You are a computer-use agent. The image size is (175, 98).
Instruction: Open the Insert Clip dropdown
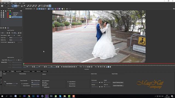pos(14,38)
